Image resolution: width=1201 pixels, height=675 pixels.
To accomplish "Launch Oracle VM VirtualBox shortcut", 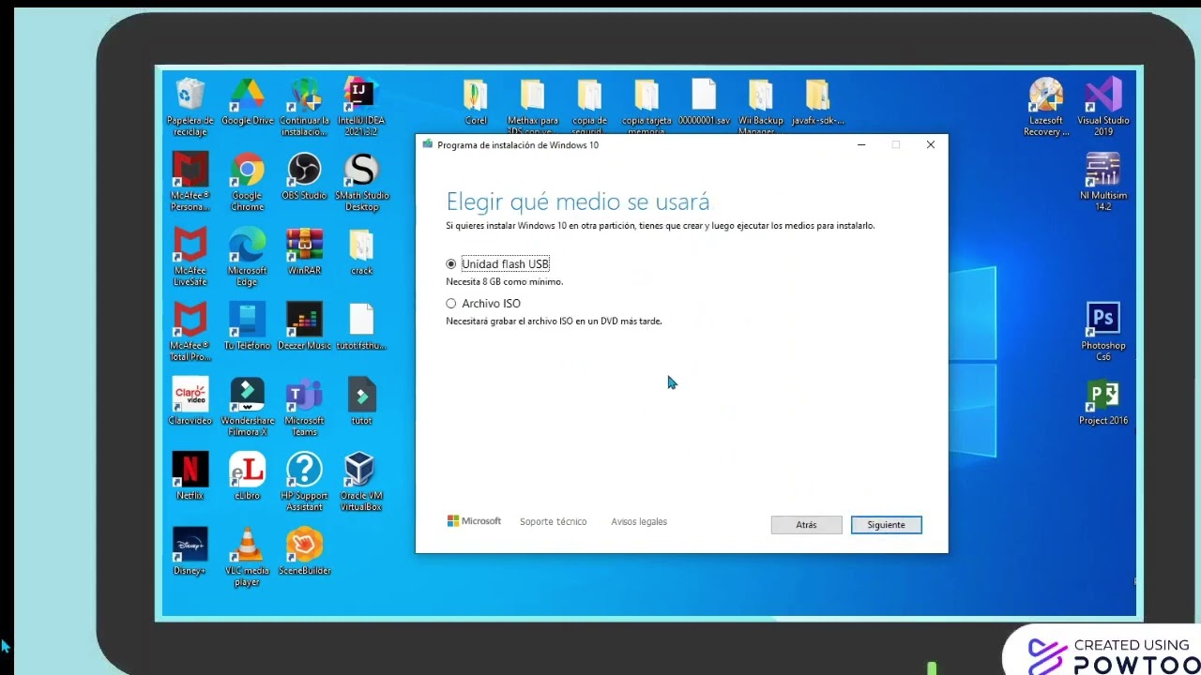I will (x=361, y=470).
